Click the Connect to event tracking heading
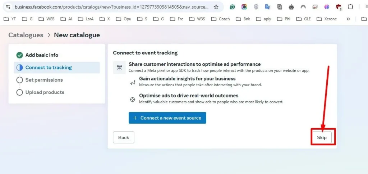 [145, 53]
